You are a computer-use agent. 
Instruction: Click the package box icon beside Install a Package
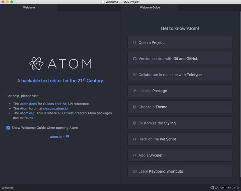(x=135, y=91)
